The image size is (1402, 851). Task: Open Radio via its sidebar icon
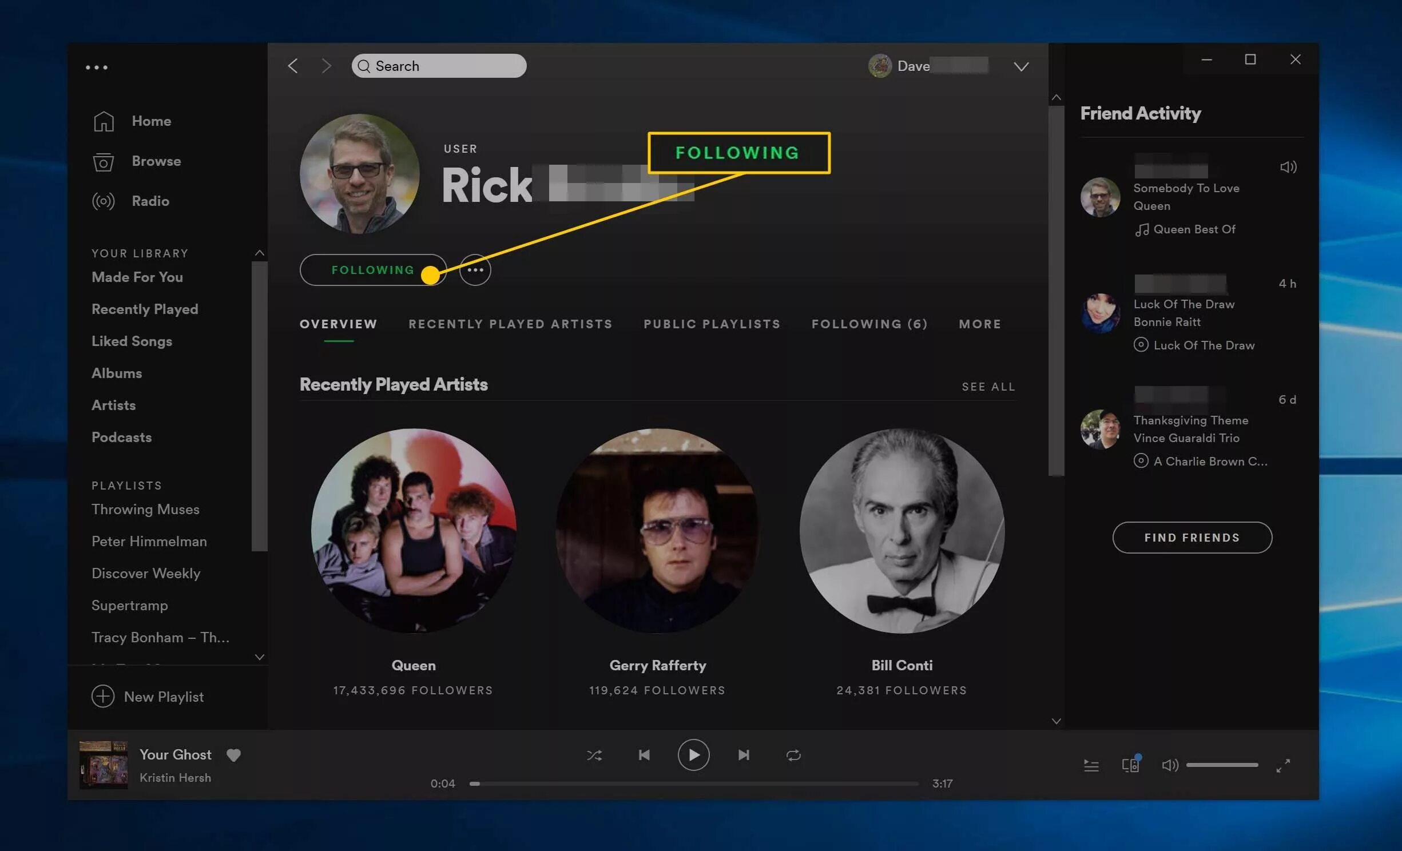click(104, 201)
